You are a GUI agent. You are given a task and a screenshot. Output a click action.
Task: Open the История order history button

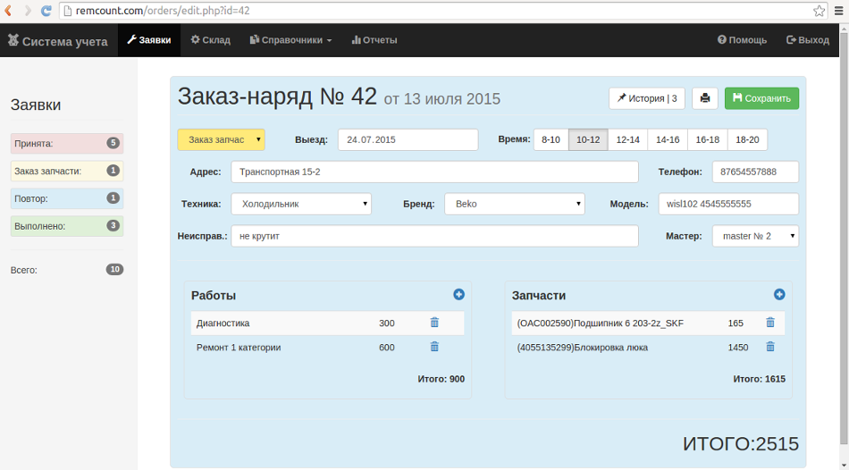(x=647, y=98)
